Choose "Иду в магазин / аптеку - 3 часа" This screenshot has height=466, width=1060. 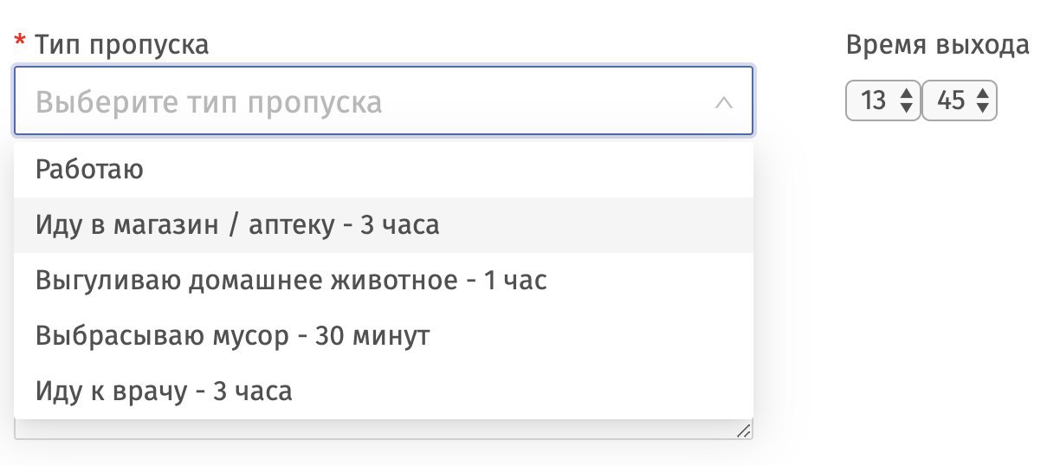point(237,225)
